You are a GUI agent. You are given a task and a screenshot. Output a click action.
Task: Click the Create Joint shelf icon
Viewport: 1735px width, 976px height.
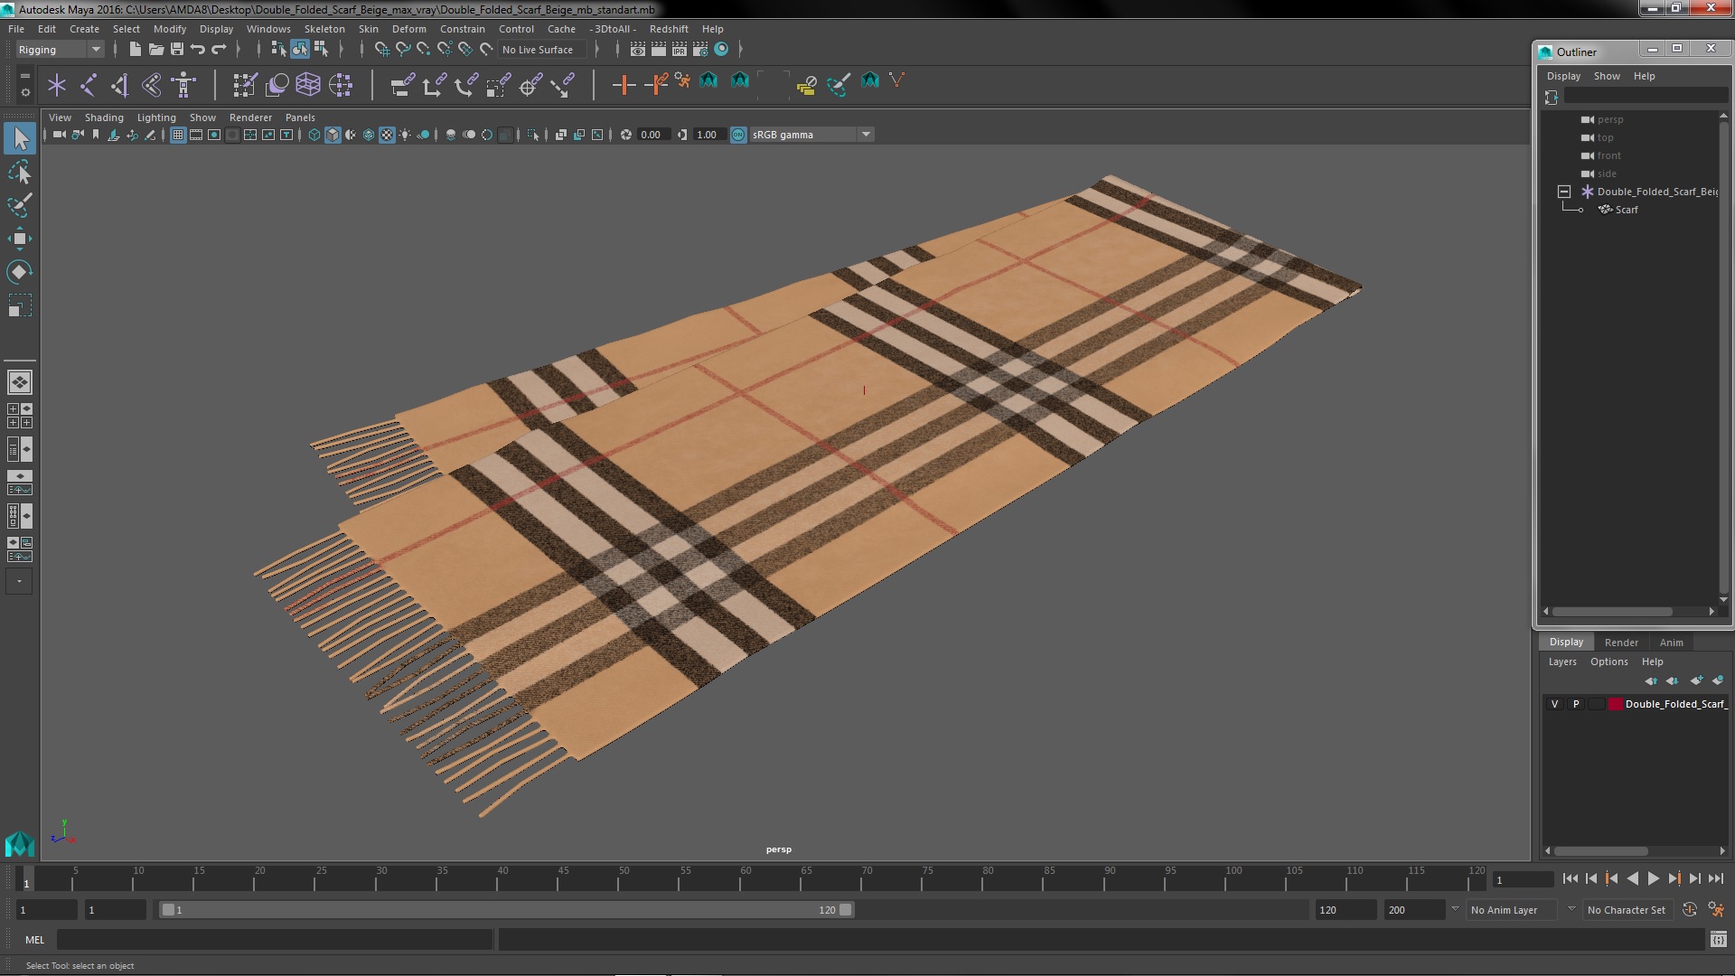[x=89, y=85]
